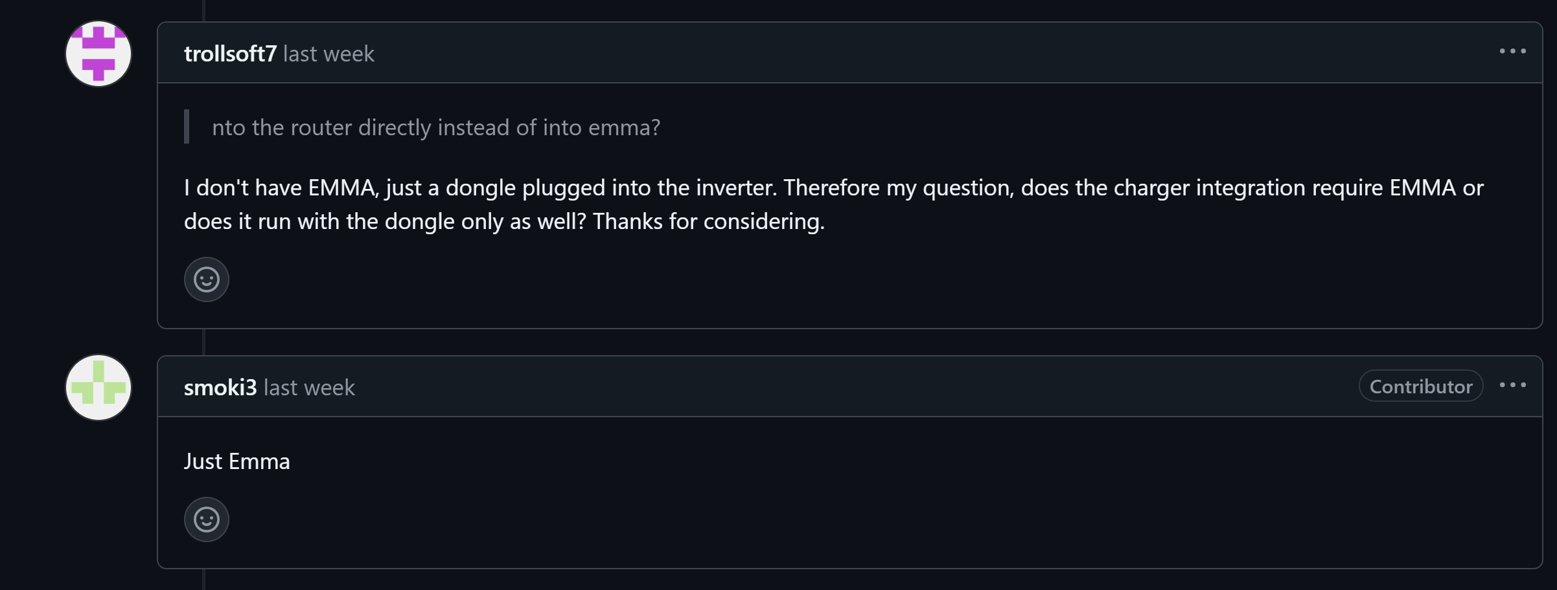Open the options menu on trollsoft7's comment

[x=1512, y=52]
